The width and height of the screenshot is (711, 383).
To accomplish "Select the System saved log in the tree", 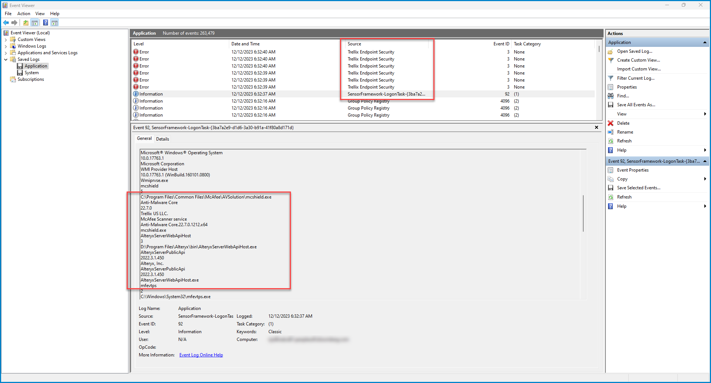I will tap(31, 73).
